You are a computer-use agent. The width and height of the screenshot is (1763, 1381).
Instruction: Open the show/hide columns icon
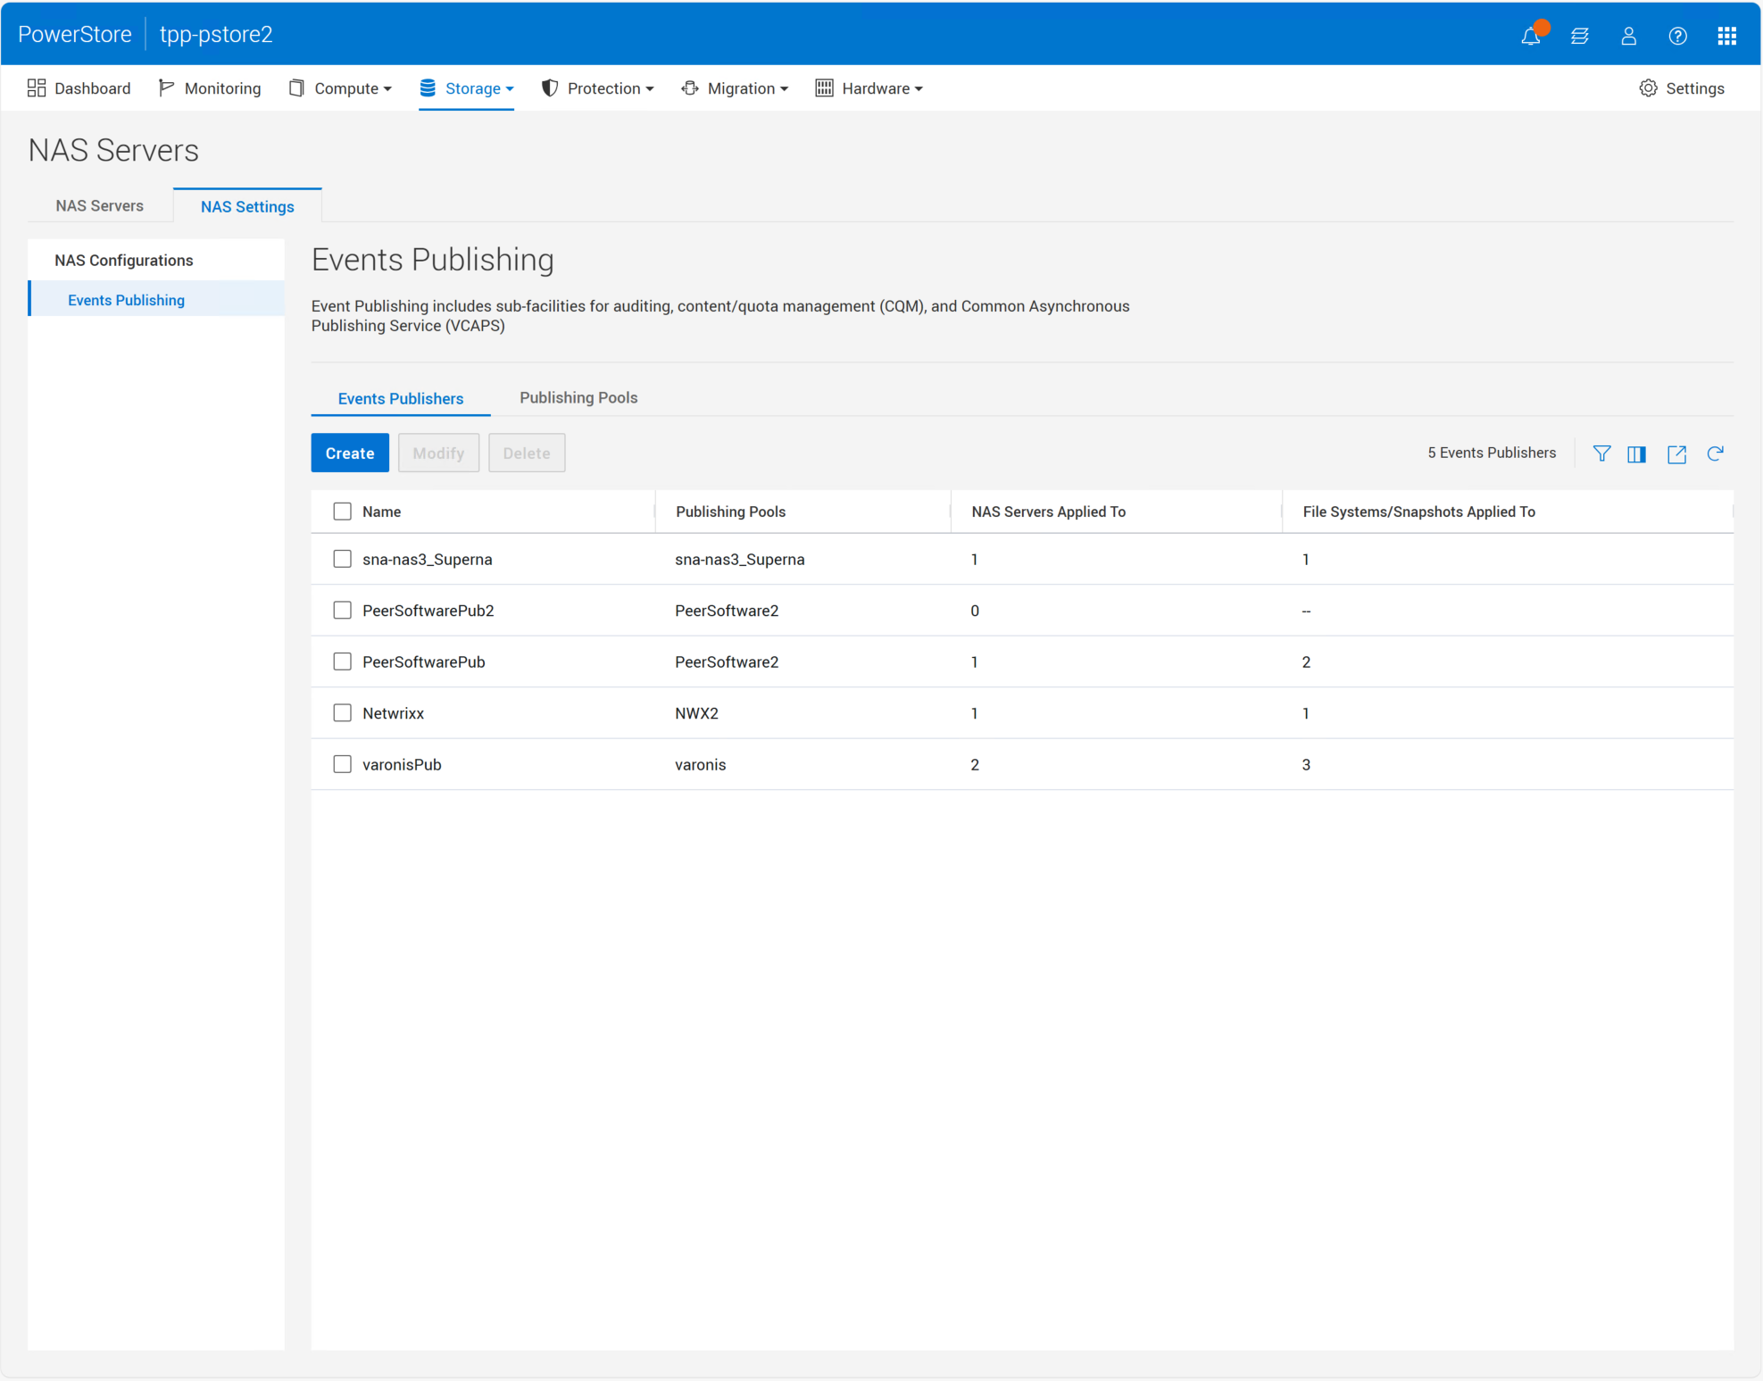[1636, 453]
